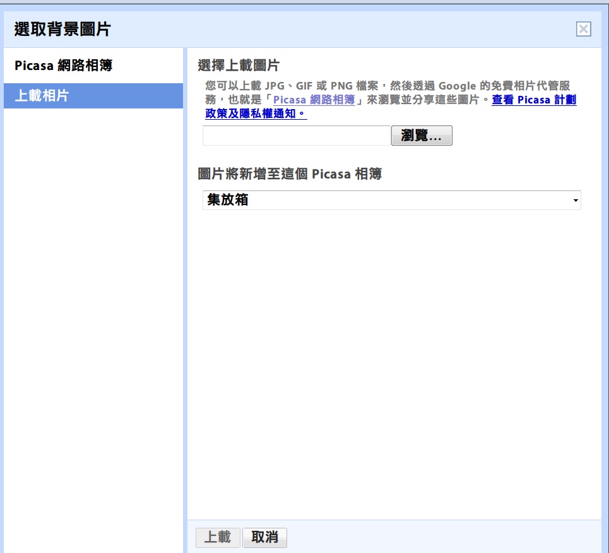
Task: Close the 選取背景圖片 dialog
Action: pos(583,29)
